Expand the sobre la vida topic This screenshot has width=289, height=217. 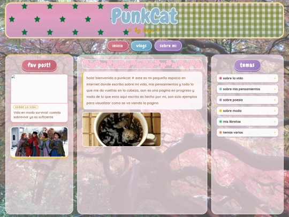[247, 78]
